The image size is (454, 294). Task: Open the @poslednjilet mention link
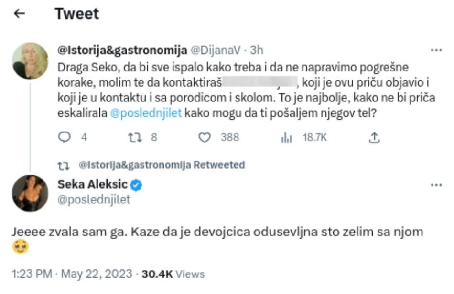[x=146, y=114]
